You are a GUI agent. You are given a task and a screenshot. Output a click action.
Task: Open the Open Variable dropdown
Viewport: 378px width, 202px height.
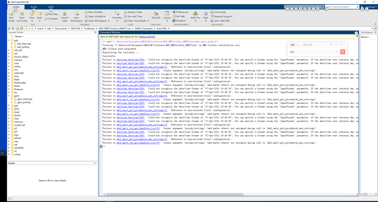click(95, 16)
